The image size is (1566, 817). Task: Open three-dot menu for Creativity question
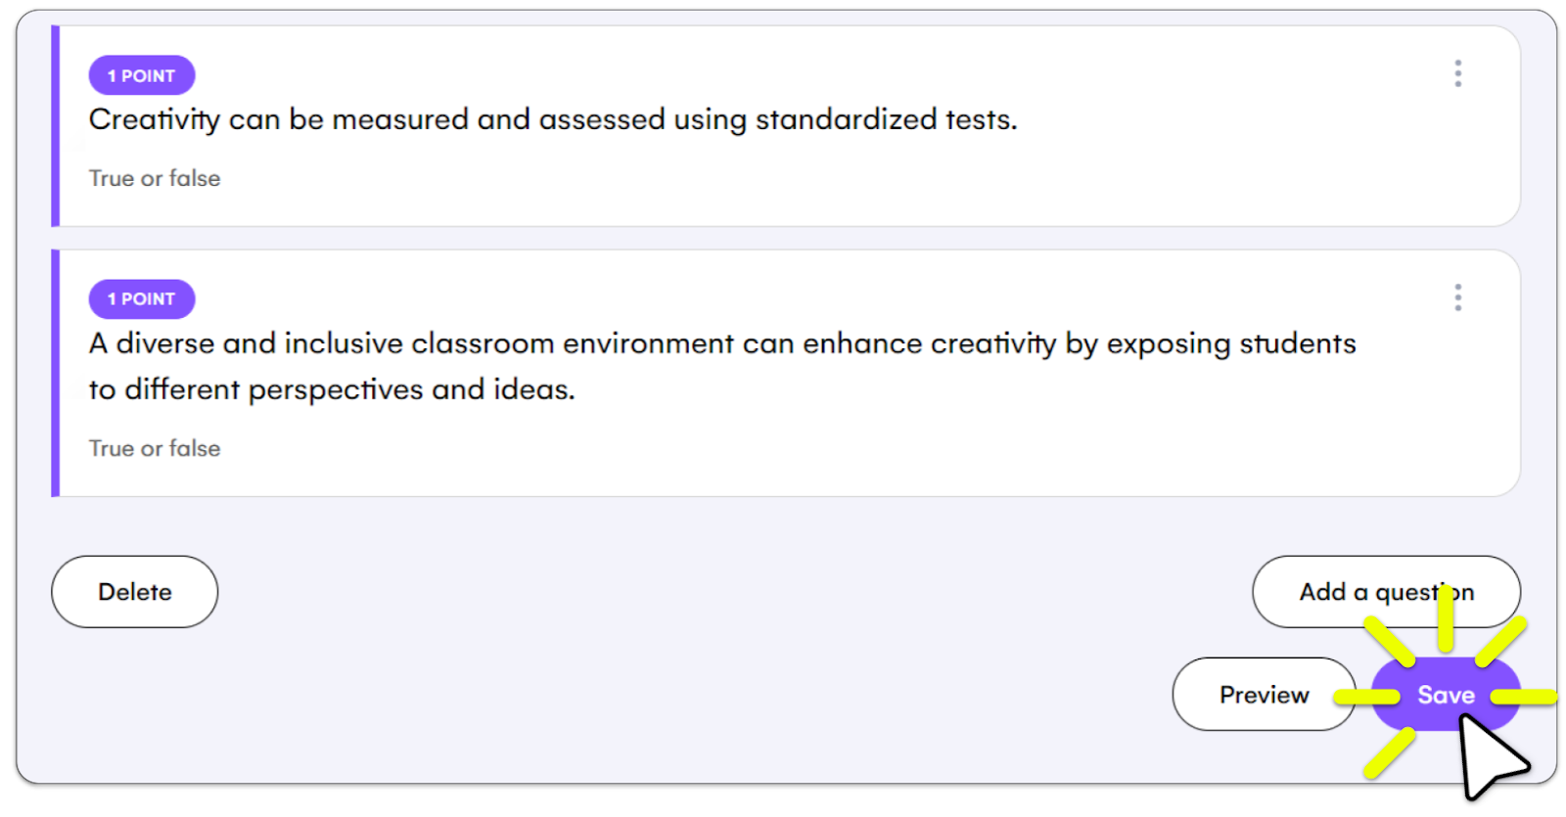point(1457,73)
